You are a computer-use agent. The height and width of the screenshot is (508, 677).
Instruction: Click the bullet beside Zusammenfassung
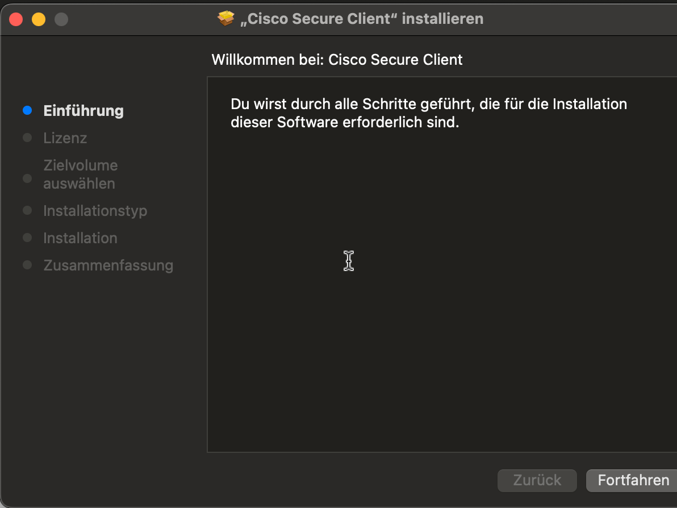(x=27, y=265)
